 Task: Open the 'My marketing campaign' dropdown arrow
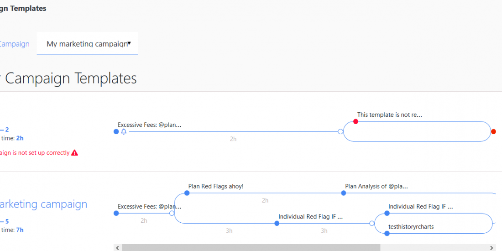tap(129, 44)
